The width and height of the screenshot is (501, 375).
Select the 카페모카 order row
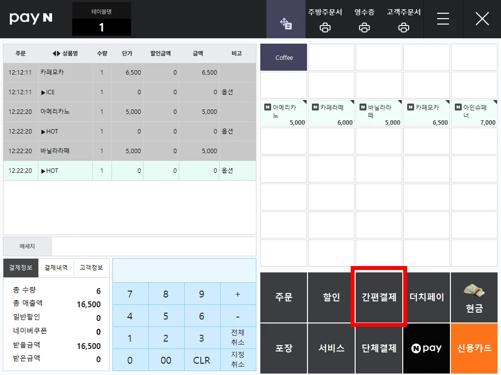(130, 73)
